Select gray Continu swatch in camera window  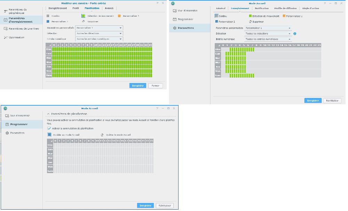point(48,16)
